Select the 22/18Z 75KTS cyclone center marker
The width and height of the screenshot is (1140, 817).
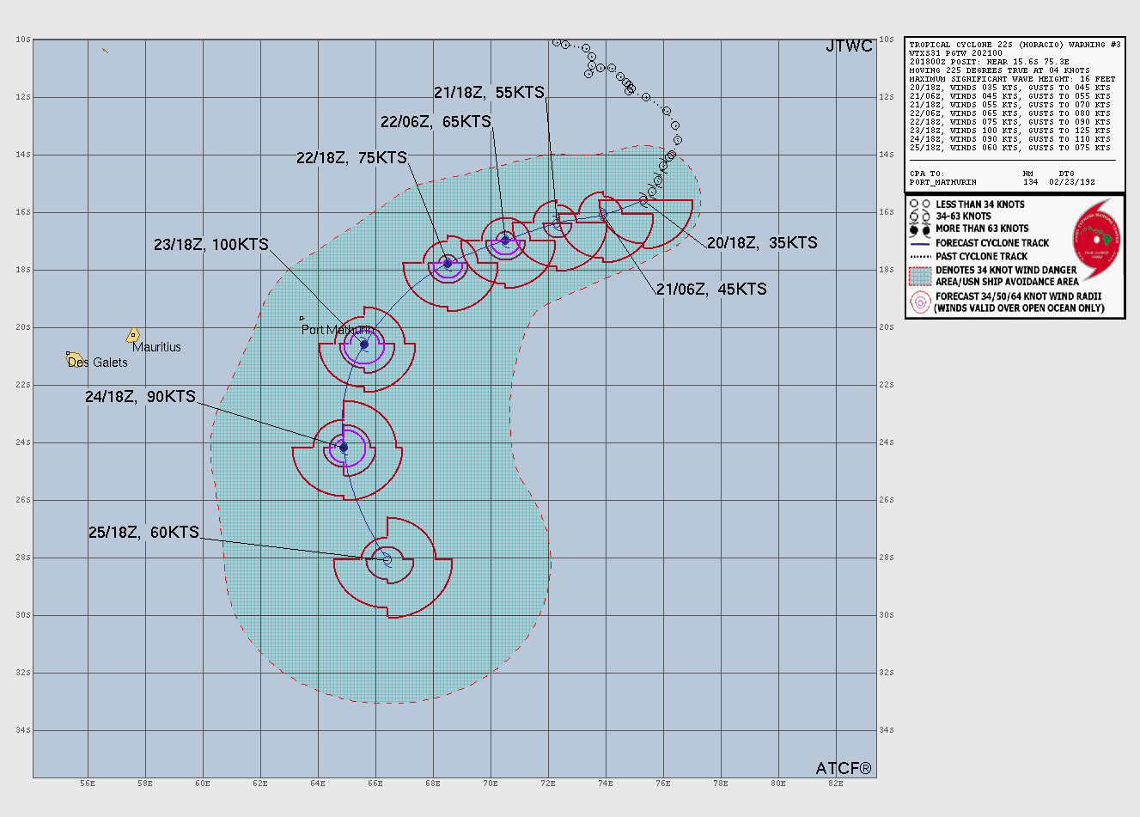[x=447, y=264]
